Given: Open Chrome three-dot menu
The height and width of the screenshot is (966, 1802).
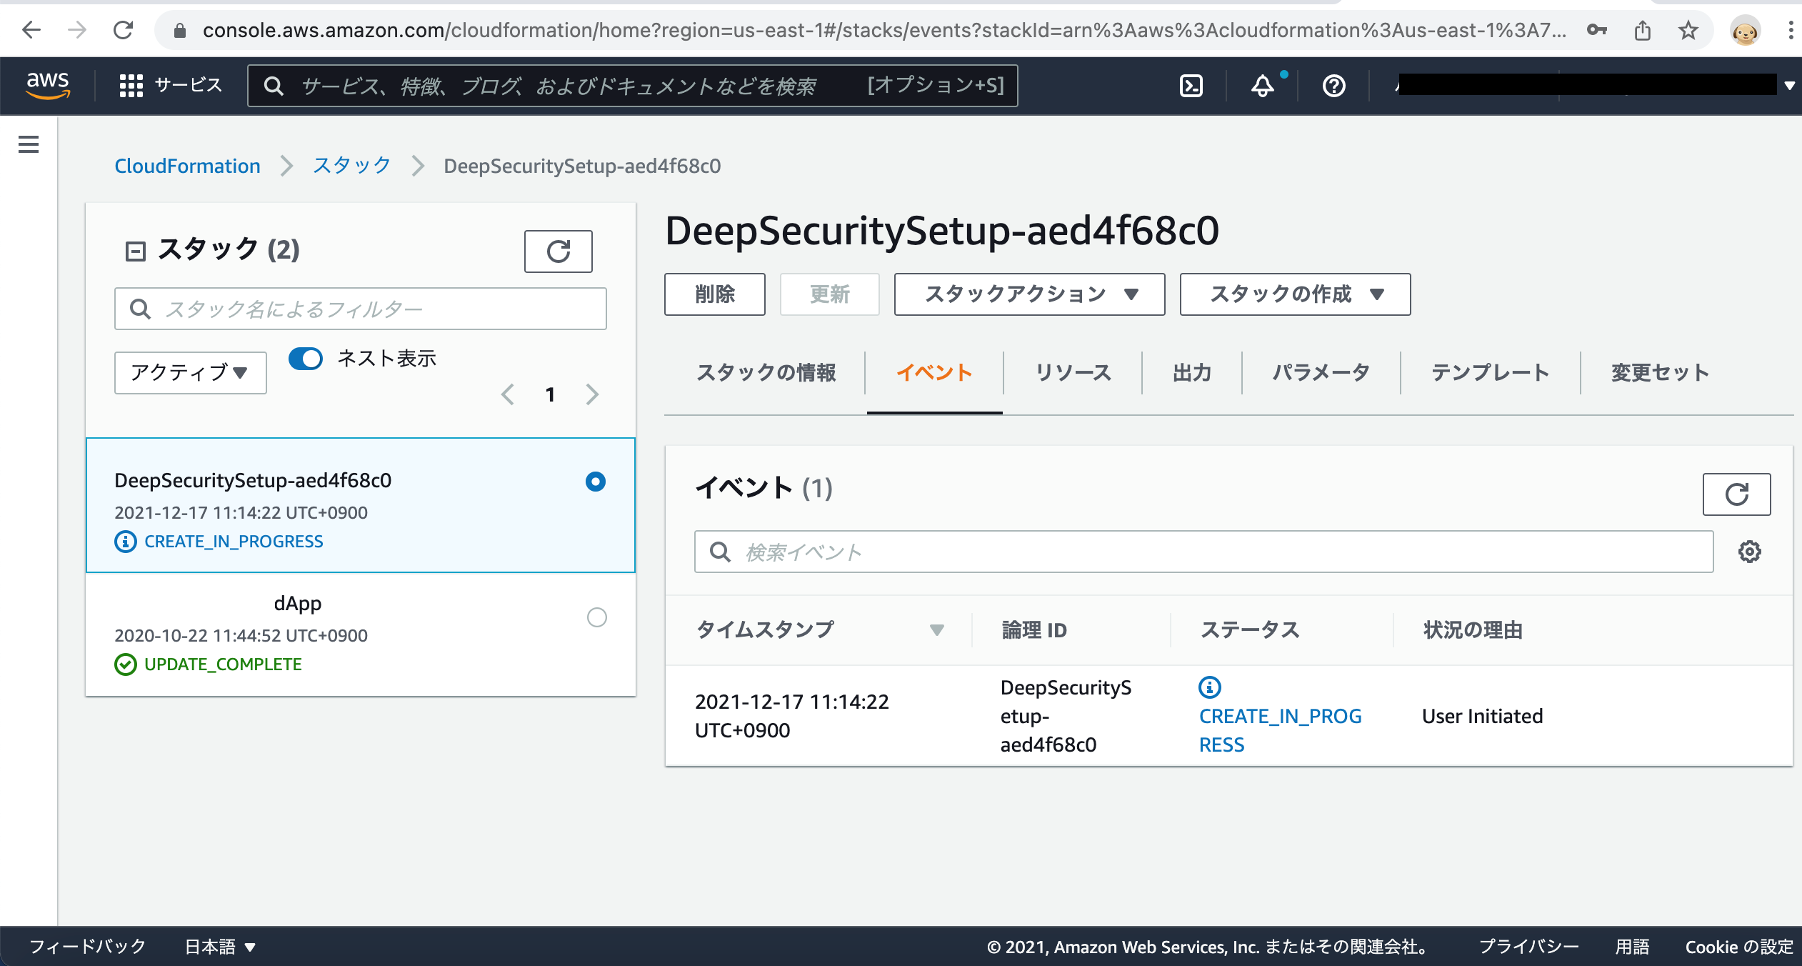Looking at the screenshot, I should pos(1791,30).
